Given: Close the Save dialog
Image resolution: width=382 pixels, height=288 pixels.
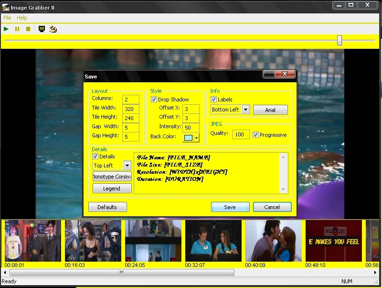Looking at the screenshot, I should pos(285,74).
